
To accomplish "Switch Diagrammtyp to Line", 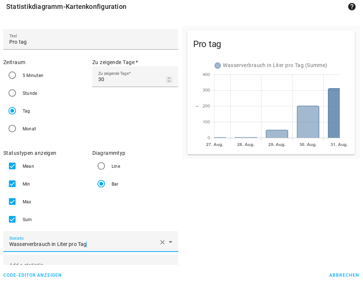I will pyautogui.click(x=101, y=166).
